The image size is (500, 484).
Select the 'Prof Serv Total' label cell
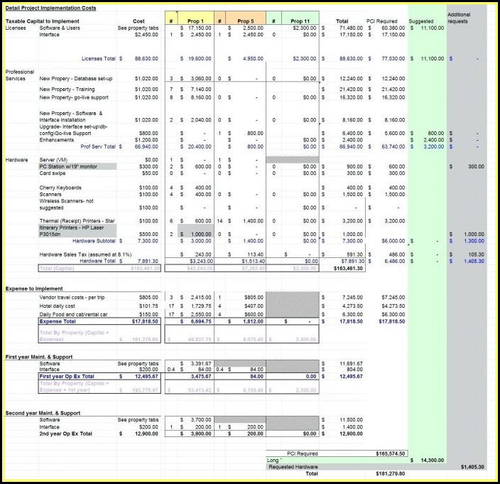click(x=98, y=146)
